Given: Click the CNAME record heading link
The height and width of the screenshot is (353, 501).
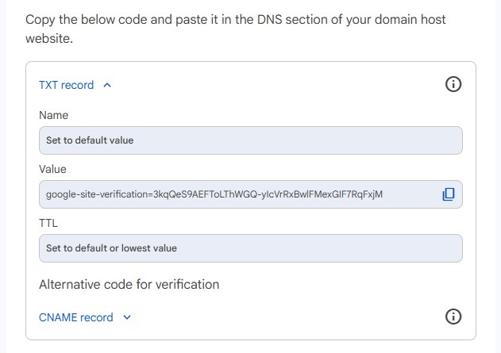Looking at the screenshot, I should click(76, 317).
